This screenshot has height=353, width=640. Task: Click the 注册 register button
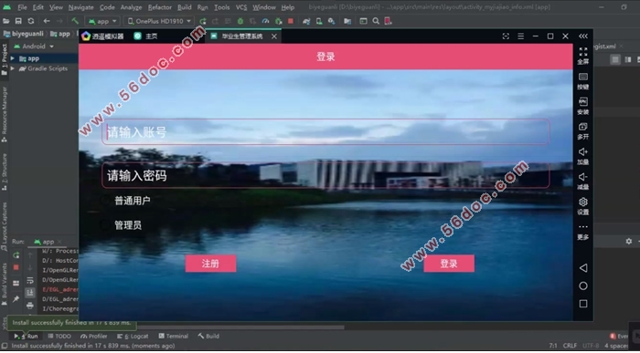coord(210,264)
